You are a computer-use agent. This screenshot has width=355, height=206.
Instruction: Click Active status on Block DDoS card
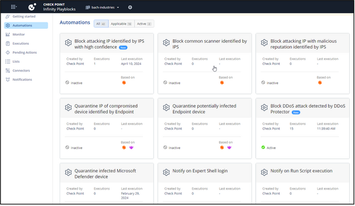click(x=269, y=148)
